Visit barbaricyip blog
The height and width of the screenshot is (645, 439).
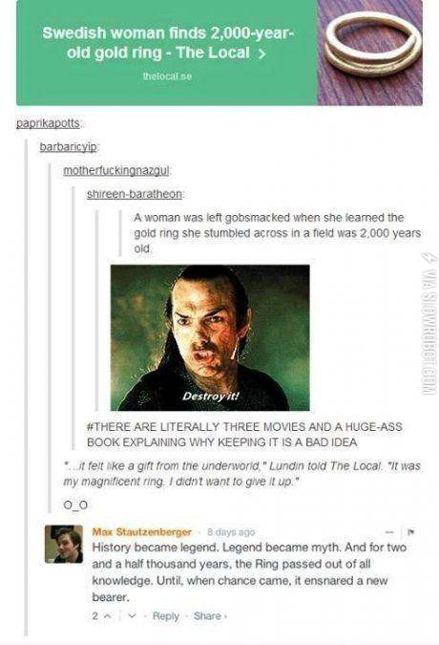click(68, 147)
